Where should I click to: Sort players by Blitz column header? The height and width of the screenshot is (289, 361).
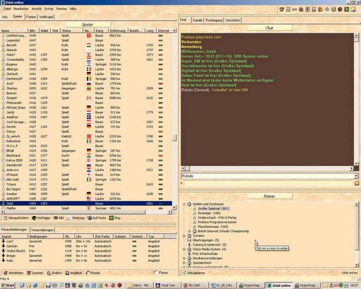34,31
